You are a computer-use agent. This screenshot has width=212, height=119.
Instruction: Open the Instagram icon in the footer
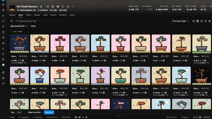pos(86,117)
